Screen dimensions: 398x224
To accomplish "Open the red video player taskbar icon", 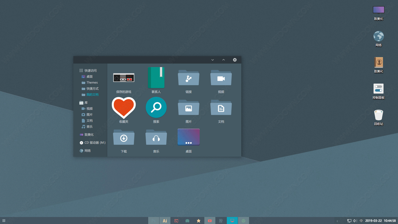I will click(x=210, y=221).
